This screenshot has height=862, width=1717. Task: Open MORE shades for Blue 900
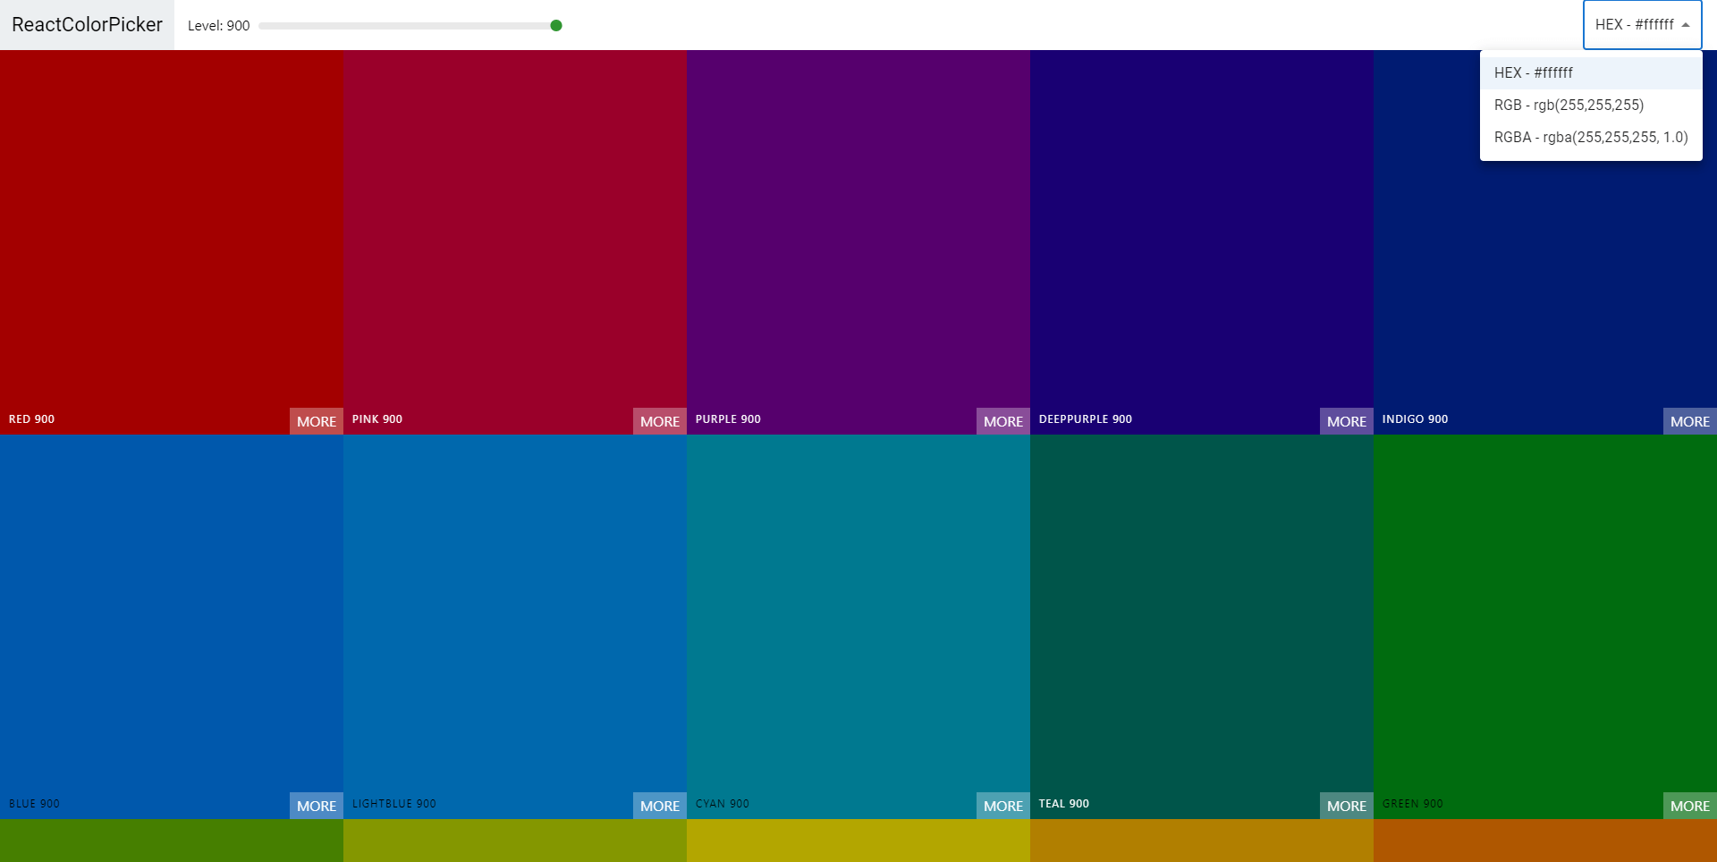click(317, 806)
